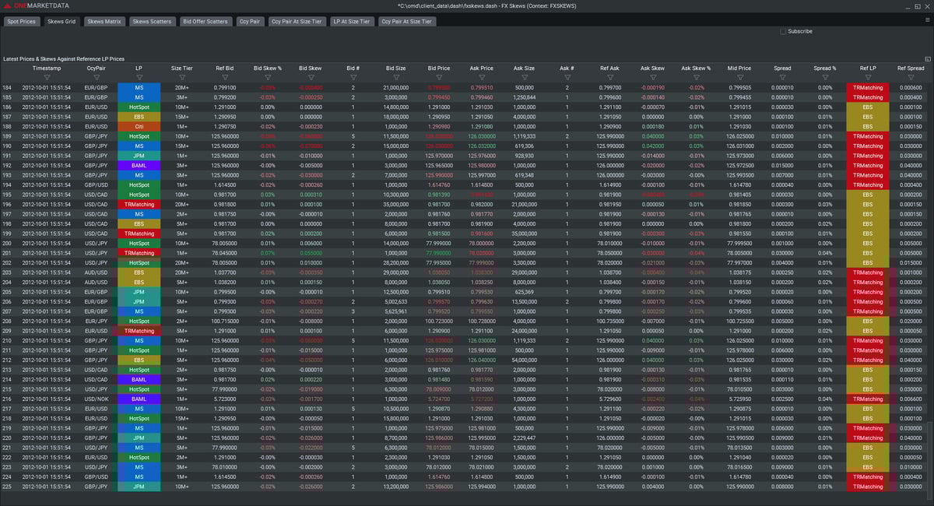Screen dimensions: 934x506
Task: Click filter icon under Ref LP column
Action: (x=868, y=77)
